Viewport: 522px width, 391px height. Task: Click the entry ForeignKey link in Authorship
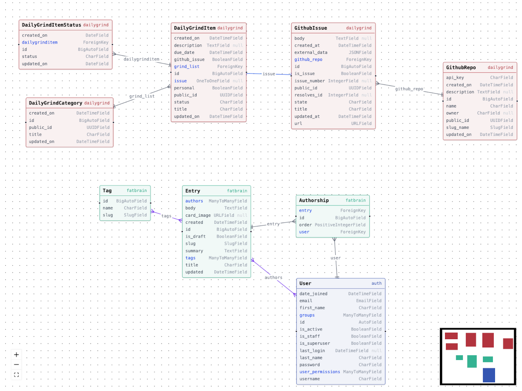pos(305,210)
